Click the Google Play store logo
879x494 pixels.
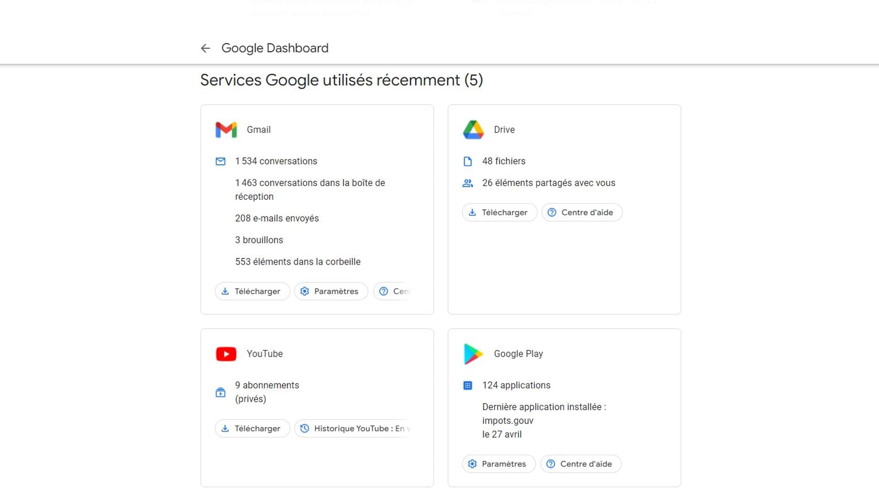tap(473, 354)
